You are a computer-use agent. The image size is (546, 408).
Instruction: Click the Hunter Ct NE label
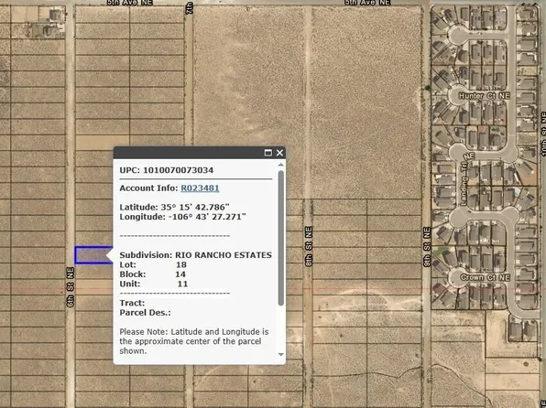[x=484, y=96]
